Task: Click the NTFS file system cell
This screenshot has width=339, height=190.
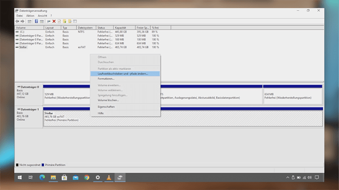Action: 81,32
